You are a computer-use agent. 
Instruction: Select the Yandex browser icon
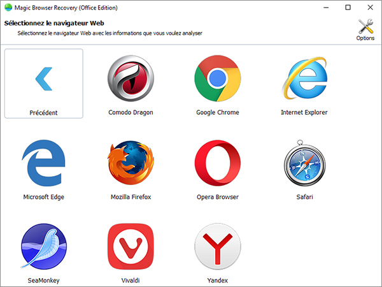[x=218, y=246]
